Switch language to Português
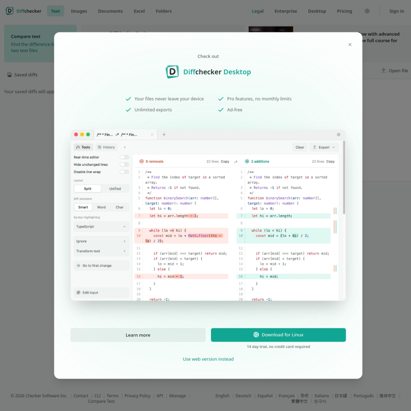The width and height of the screenshot is (411, 411). [364, 396]
